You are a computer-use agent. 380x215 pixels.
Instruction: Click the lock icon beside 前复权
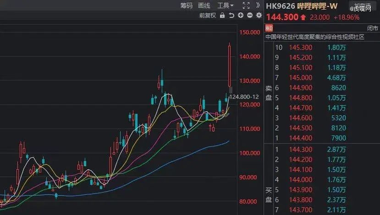point(222,16)
